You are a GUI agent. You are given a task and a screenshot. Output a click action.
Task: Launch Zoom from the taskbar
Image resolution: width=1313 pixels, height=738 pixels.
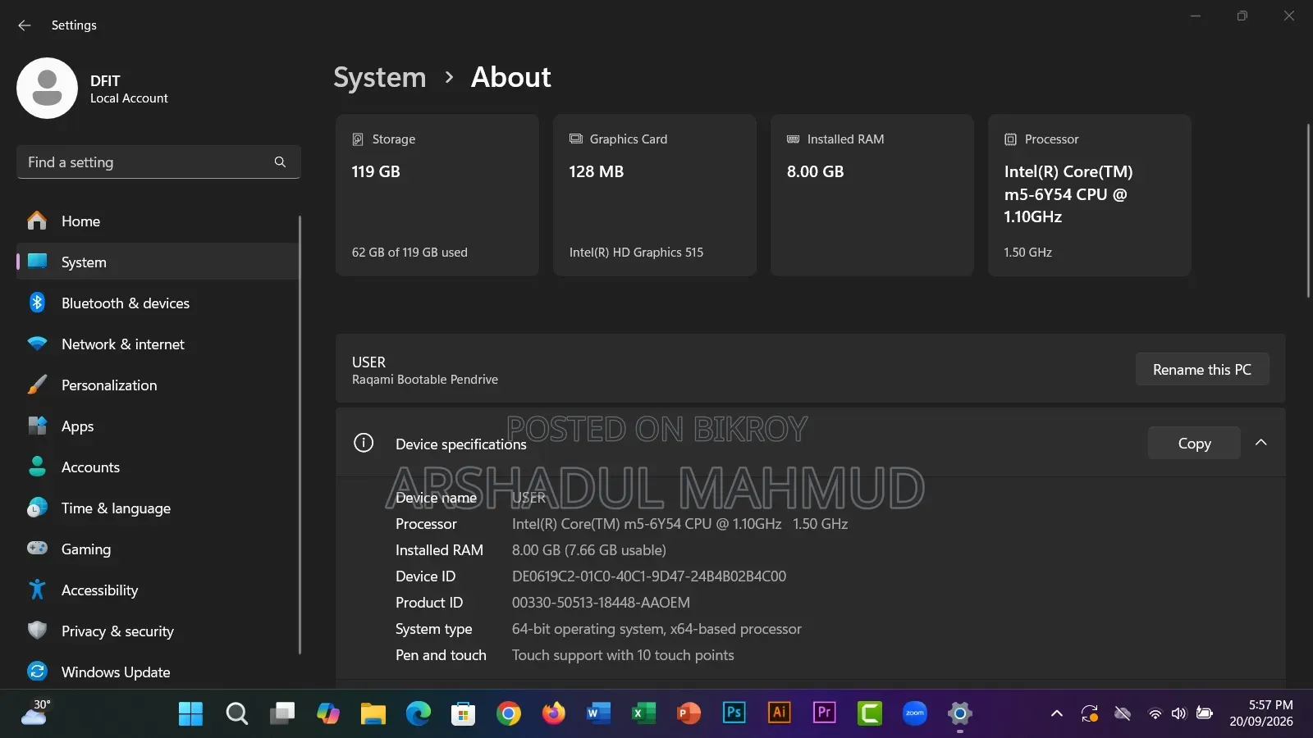coord(915,713)
